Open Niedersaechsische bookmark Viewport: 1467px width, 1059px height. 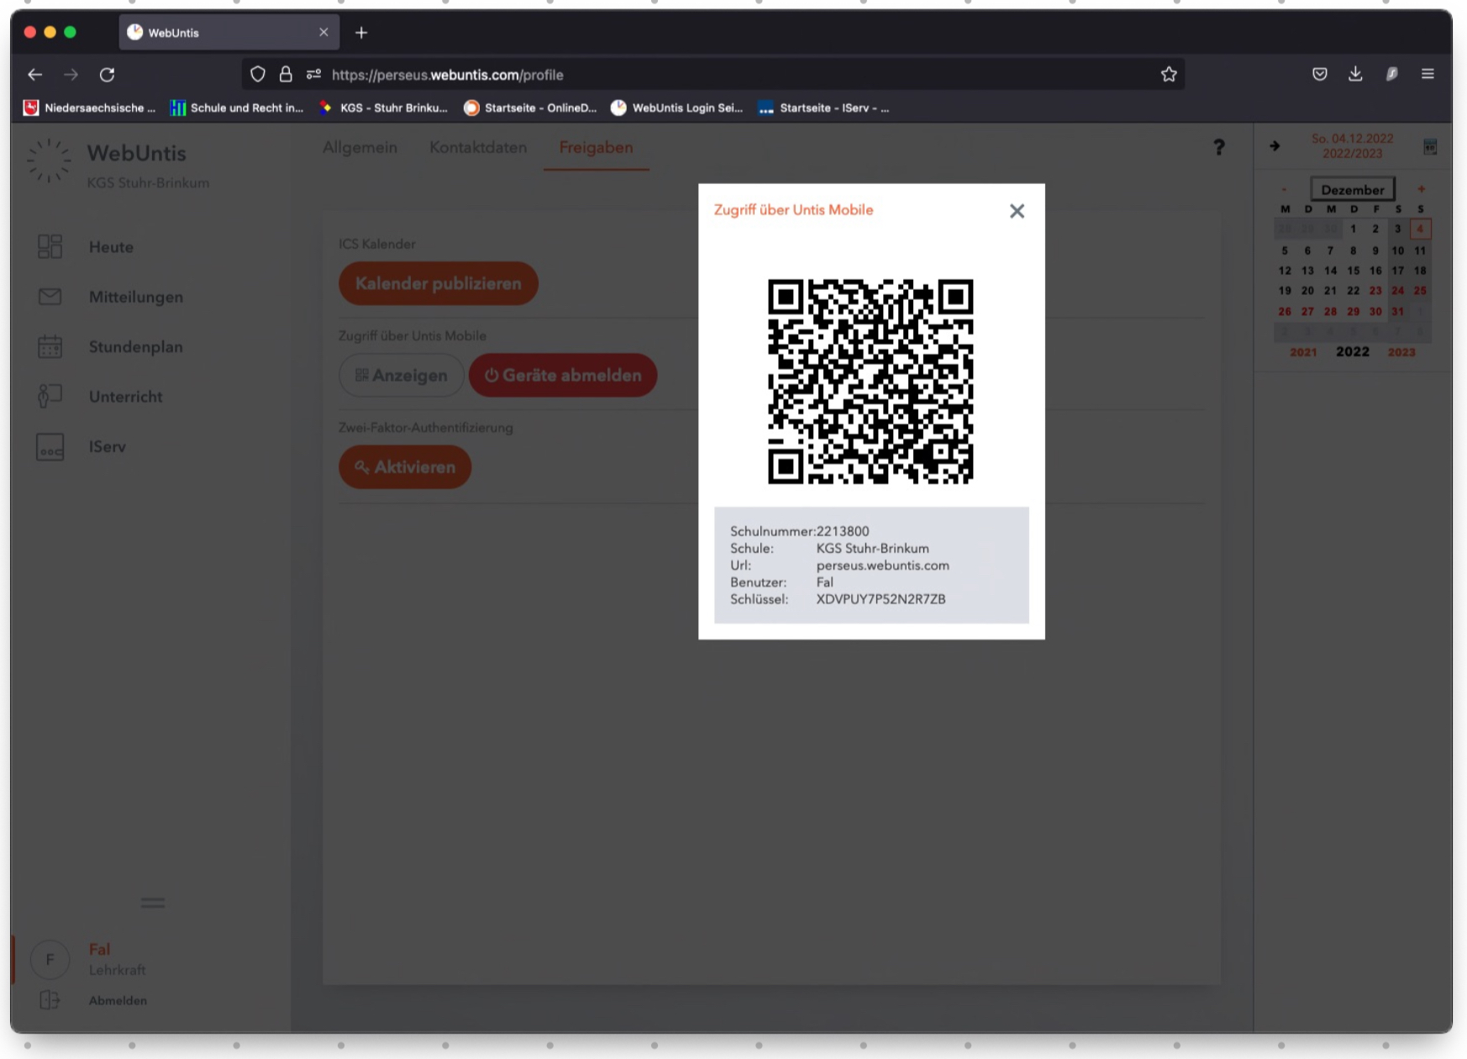(89, 108)
